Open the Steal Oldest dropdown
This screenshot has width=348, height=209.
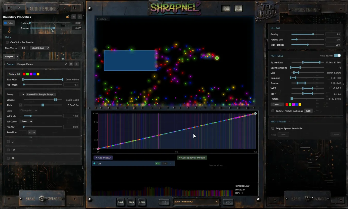click(40, 48)
